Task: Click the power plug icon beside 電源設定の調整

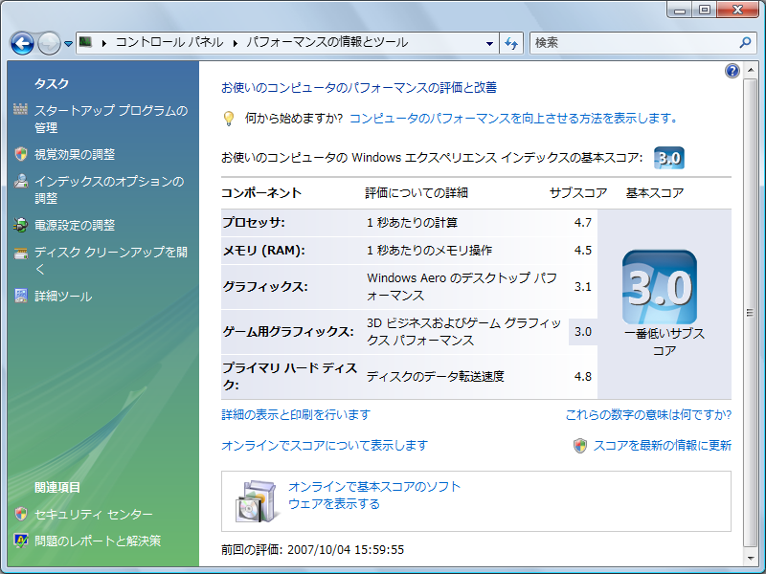Action: tap(20, 225)
